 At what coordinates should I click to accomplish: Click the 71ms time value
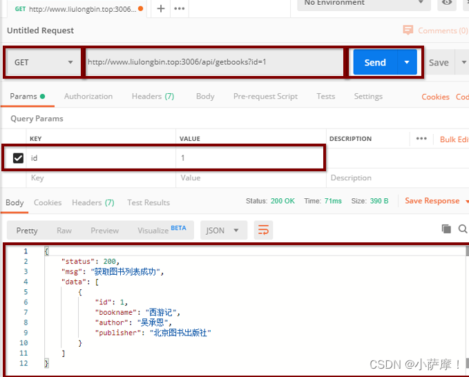[333, 201]
